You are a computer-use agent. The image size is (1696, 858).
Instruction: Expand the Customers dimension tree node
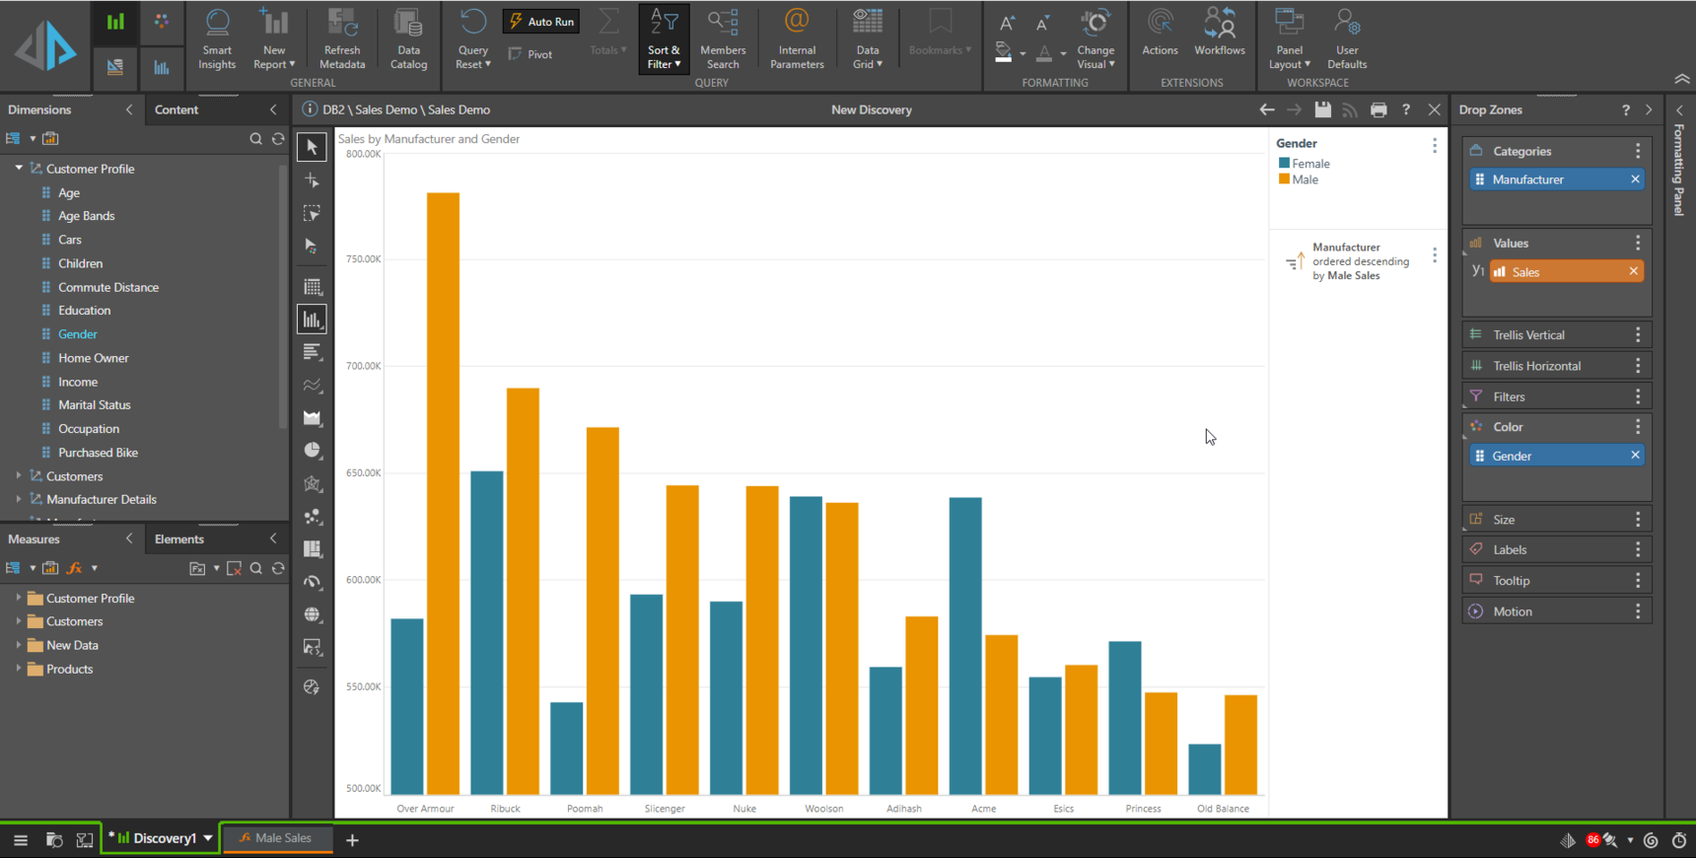point(19,476)
